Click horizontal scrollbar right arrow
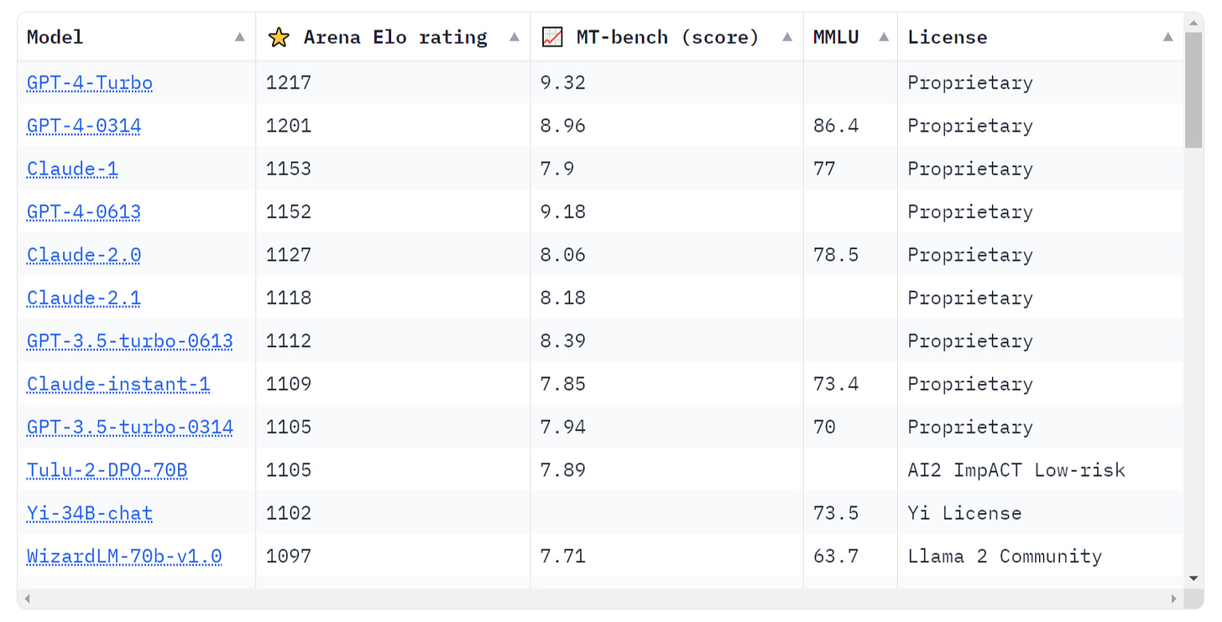The image size is (1222, 622). click(x=1173, y=599)
